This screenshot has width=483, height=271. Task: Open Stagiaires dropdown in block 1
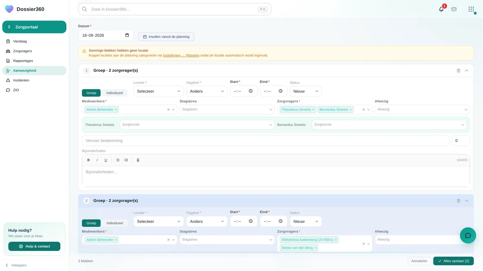coord(227,109)
